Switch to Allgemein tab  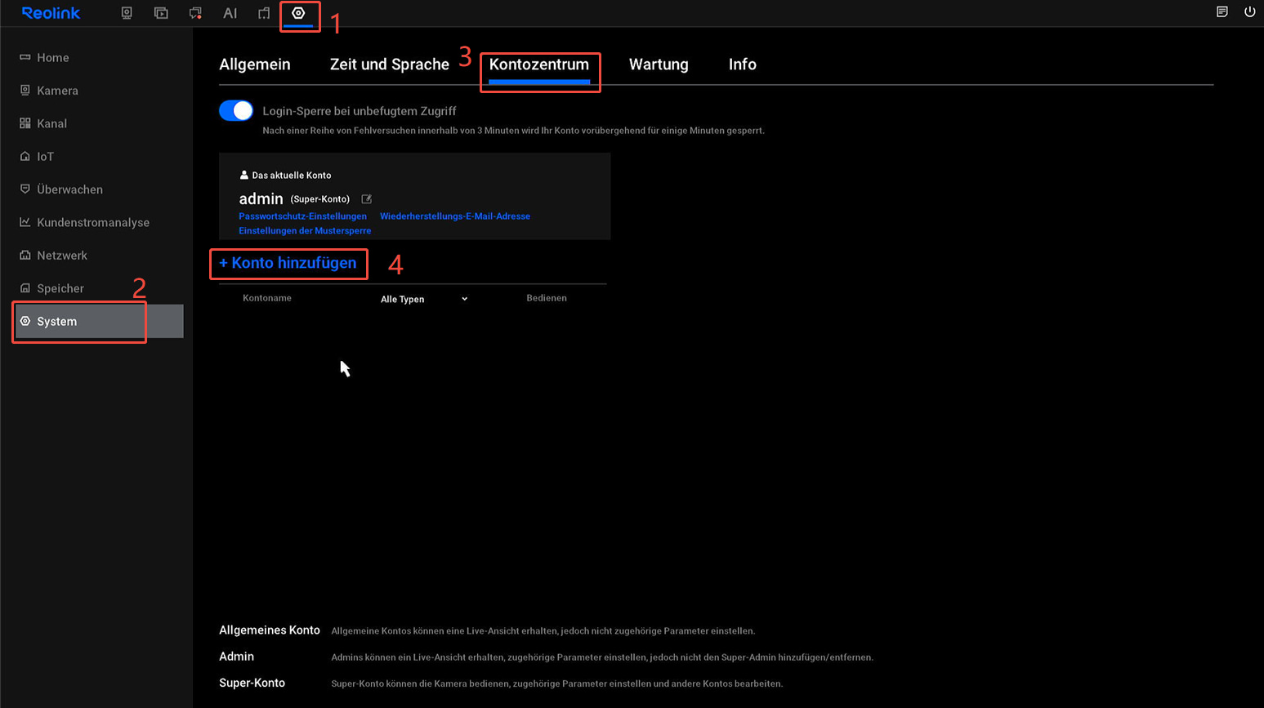click(x=255, y=65)
